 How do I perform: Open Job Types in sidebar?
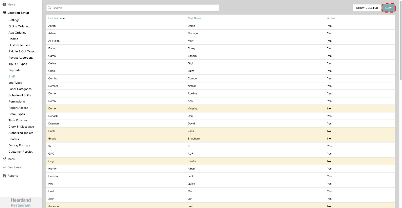point(15,83)
